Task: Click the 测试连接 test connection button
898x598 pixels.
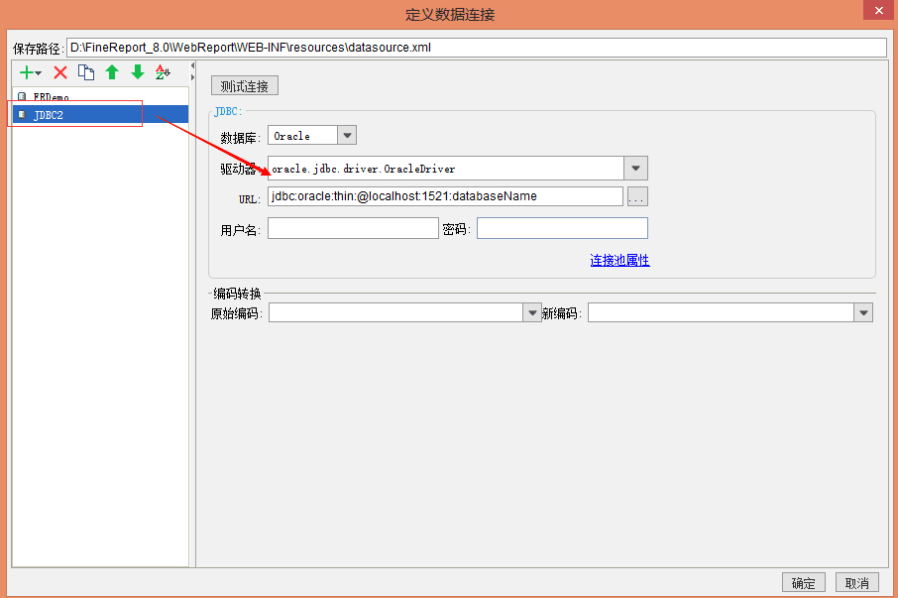Action: [245, 86]
